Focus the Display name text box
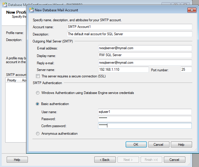199x167 pixels. 145,55
